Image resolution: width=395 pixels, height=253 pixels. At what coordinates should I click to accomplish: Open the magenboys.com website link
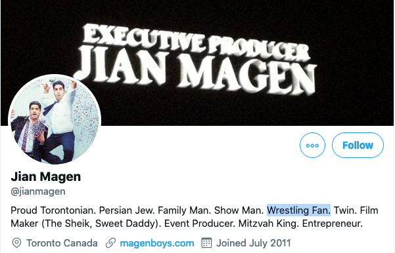click(x=157, y=243)
